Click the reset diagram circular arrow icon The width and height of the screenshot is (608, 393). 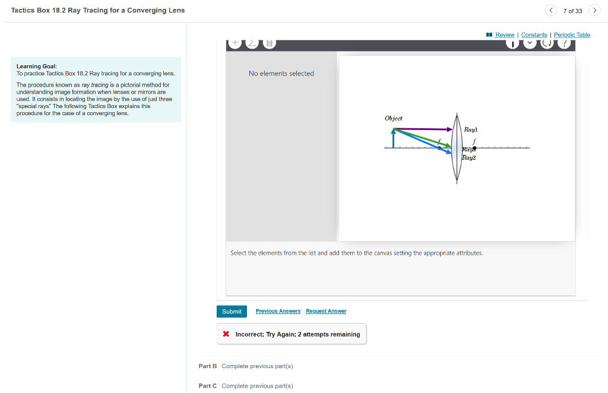pos(547,42)
